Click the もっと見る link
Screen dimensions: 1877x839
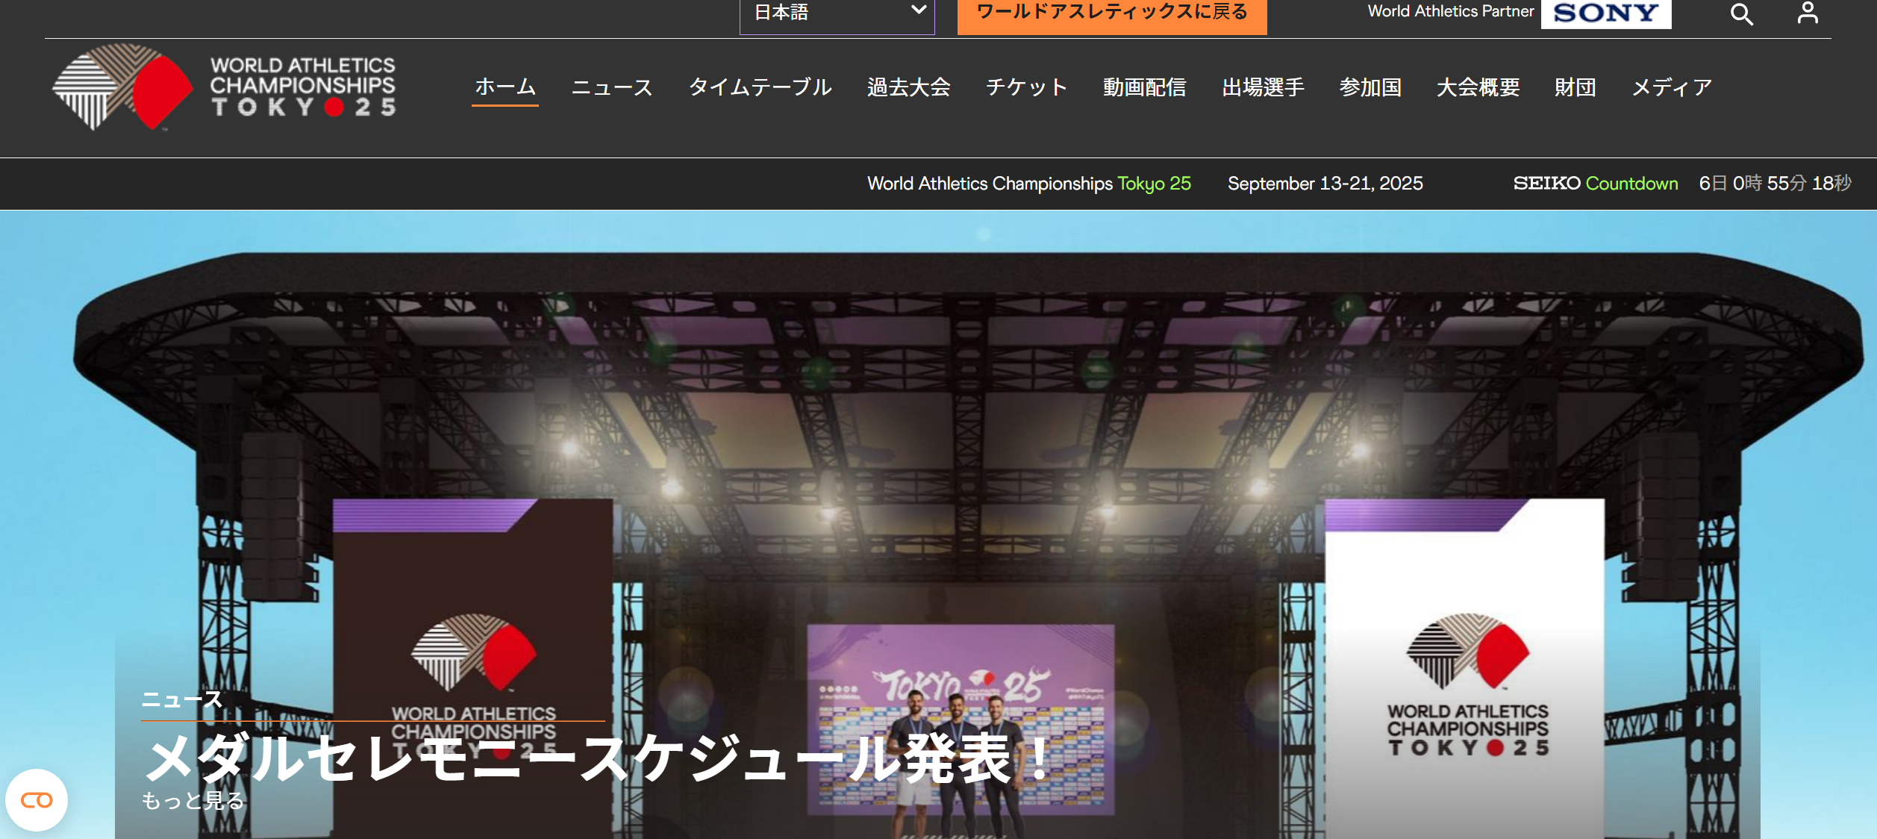193,801
